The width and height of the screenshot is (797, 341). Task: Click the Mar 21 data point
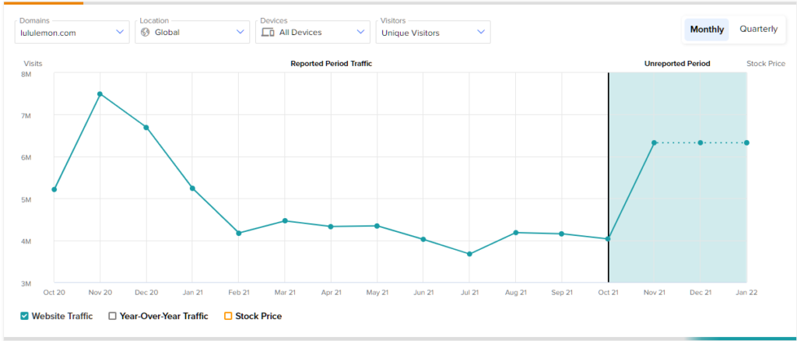pyautogui.click(x=285, y=220)
